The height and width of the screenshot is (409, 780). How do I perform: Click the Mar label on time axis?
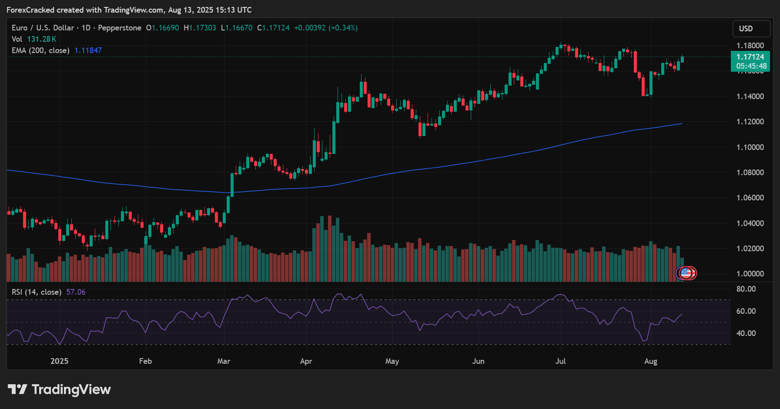coord(224,361)
